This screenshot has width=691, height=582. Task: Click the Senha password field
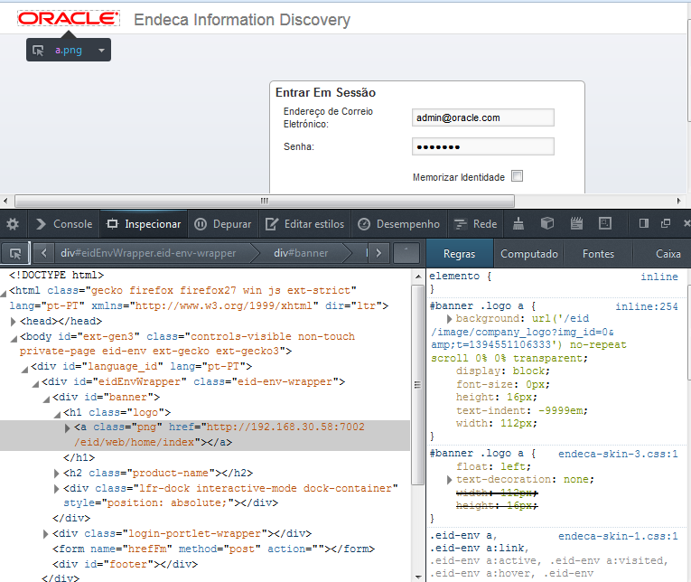482,146
